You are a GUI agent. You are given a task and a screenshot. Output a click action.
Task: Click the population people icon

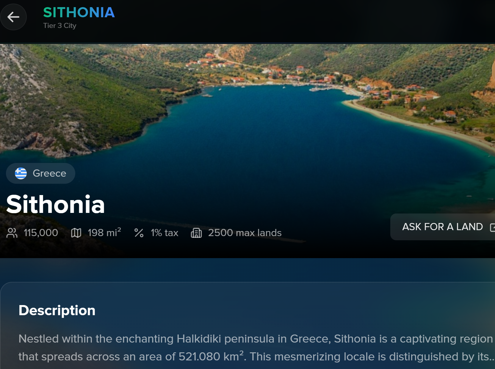click(12, 233)
